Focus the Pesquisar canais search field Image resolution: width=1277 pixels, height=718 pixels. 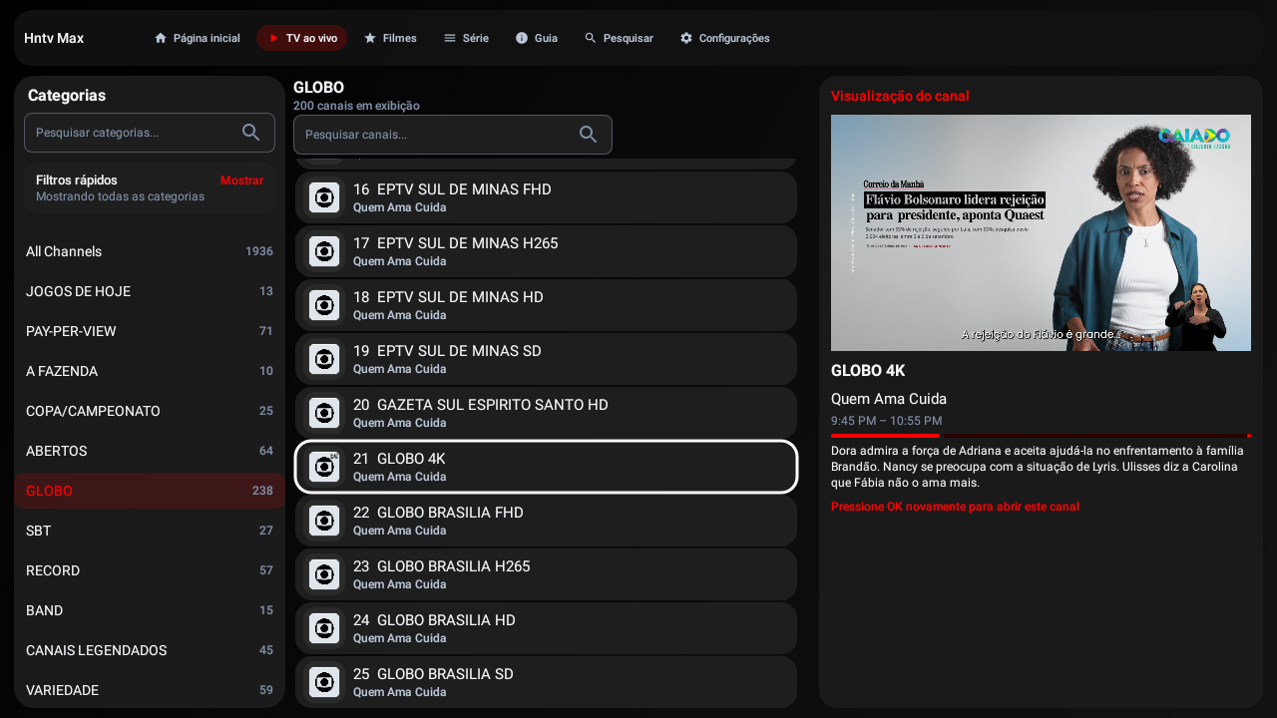pos(453,135)
